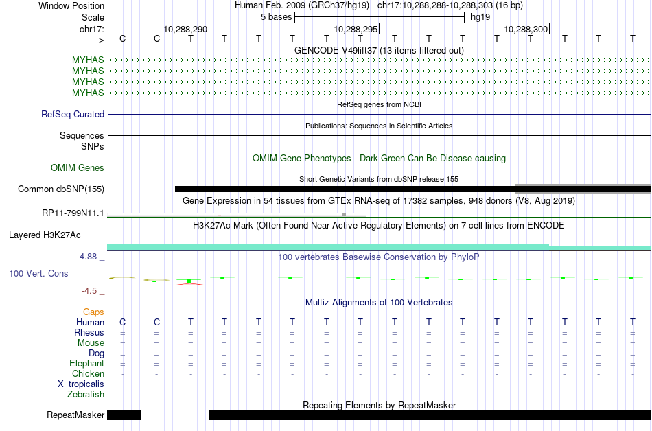Image resolution: width=652 pixels, height=431 pixels.
Task: Click the Layered H3K27Ac label
Action: point(45,235)
